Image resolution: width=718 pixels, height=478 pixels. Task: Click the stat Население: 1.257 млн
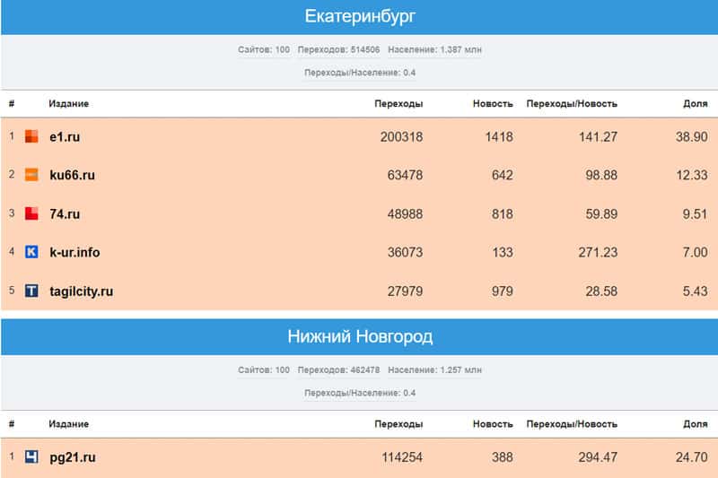click(x=434, y=370)
